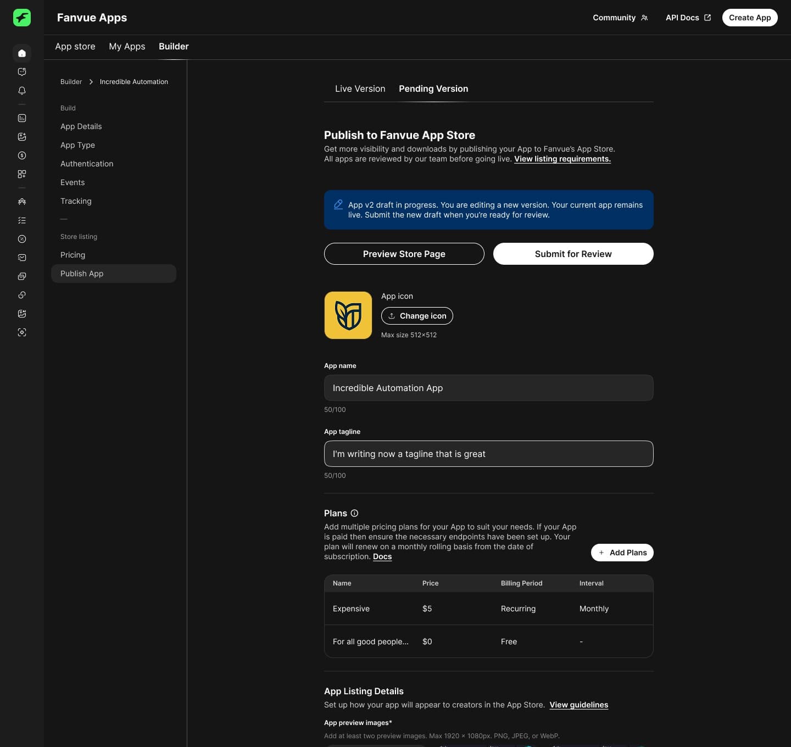Open the Community link
This screenshot has width=791, height=747.
621,18
